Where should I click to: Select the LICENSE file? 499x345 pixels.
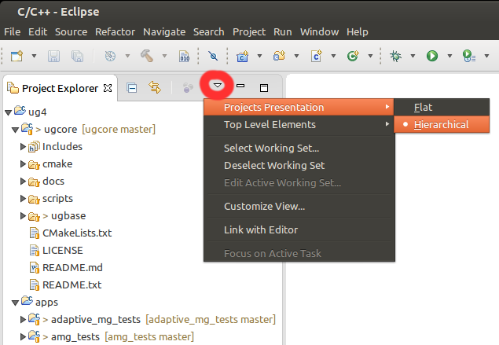coord(62,250)
